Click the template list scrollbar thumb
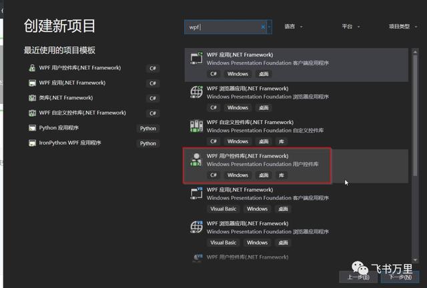427x288 pixels. 415,115
